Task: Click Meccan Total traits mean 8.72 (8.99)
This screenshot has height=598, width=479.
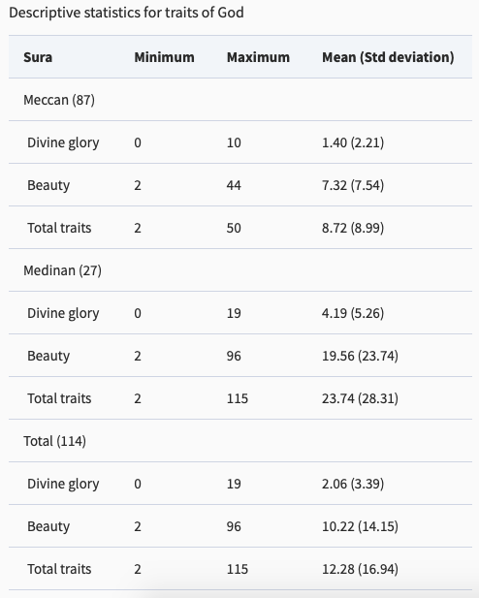Action: [x=353, y=228]
